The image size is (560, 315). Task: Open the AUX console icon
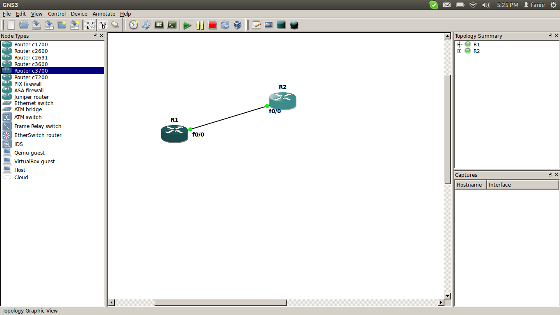coord(159,25)
